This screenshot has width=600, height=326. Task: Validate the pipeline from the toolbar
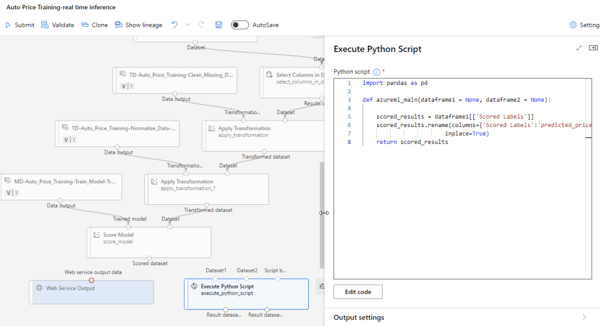click(57, 25)
